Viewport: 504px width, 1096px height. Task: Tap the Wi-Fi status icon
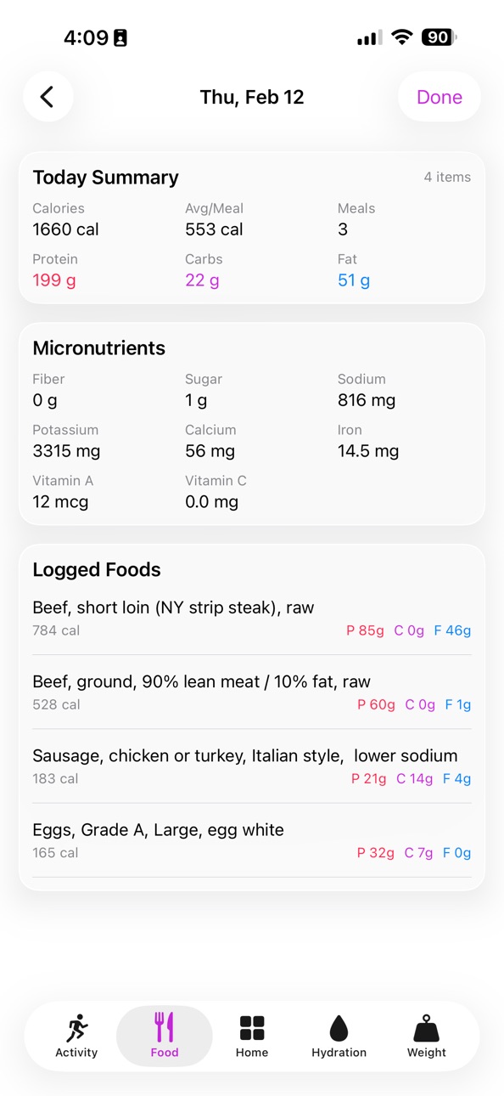(402, 37)
